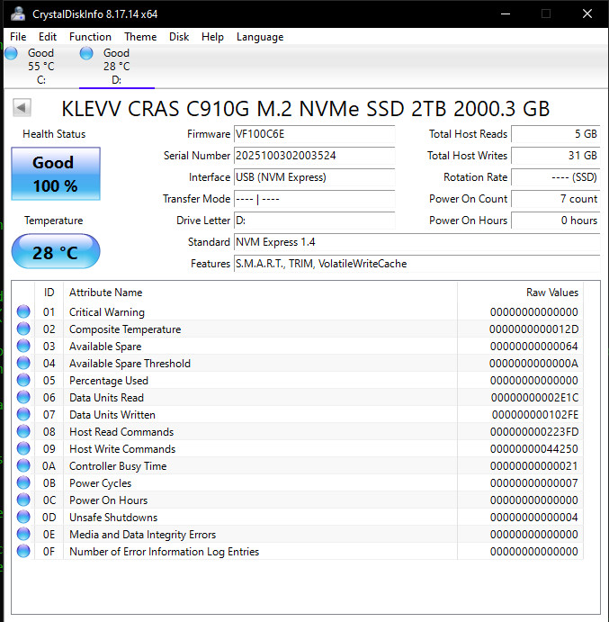Click the Total Host Writes value 31 GB
609x622 pixels.
click(555, 156)
